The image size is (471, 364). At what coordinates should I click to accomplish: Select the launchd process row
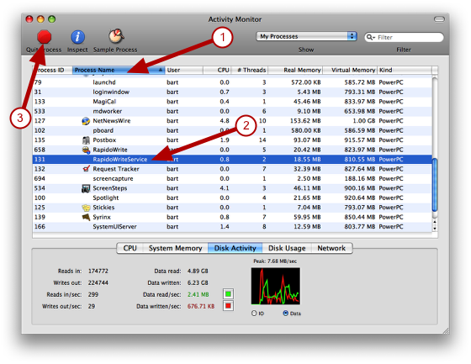tap(232, 82)
